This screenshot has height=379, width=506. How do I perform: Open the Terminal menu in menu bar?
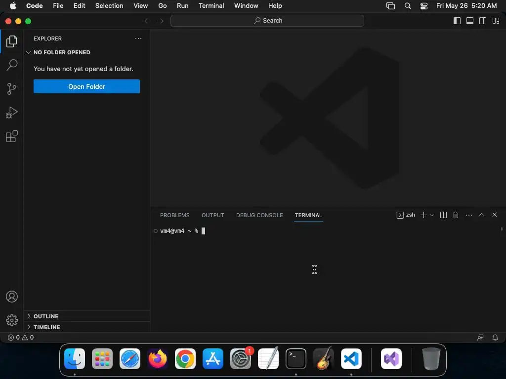tap(211, 6)
